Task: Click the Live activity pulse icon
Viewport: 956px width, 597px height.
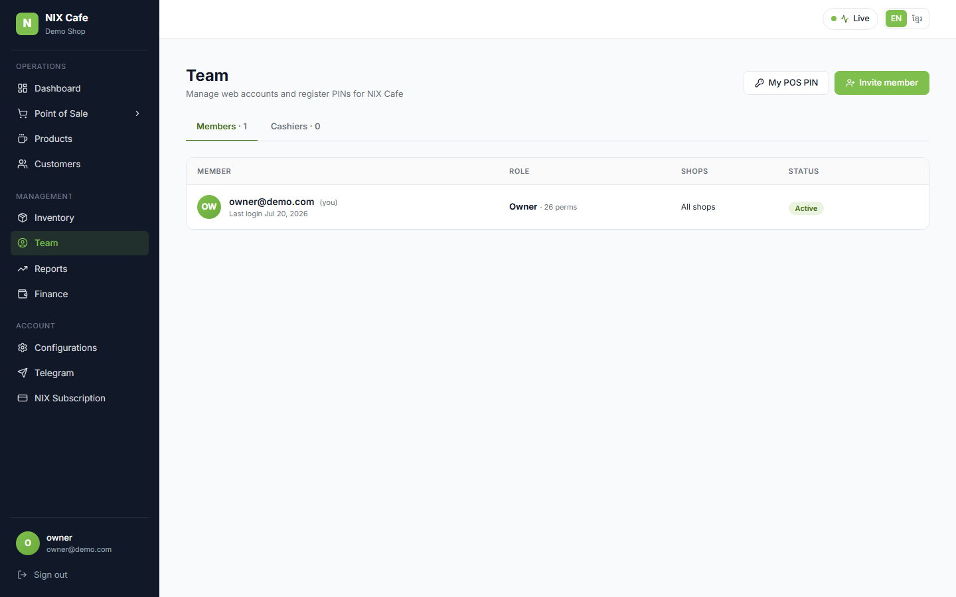Action: pos(844,19)
